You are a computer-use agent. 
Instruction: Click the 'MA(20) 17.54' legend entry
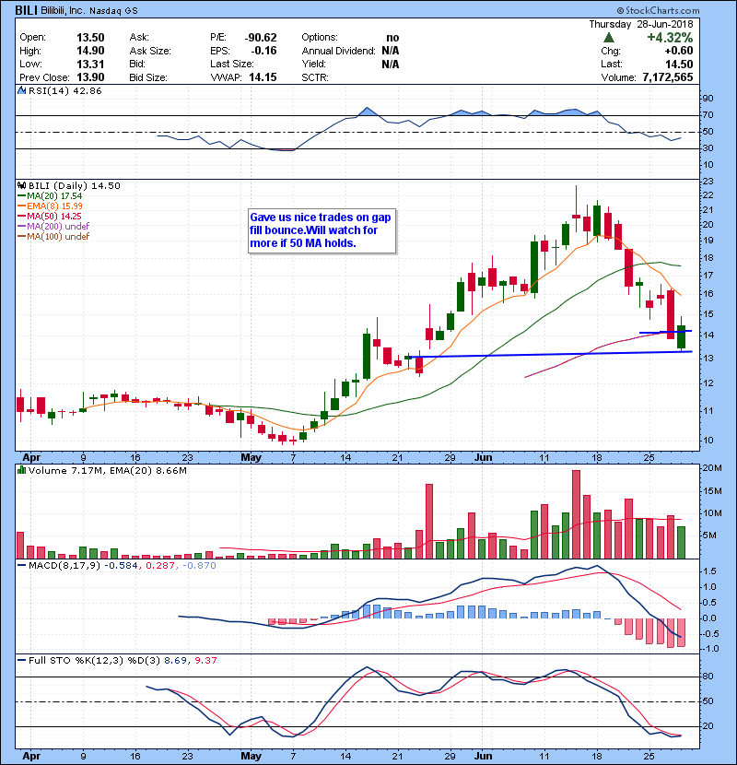pos(50,196)
